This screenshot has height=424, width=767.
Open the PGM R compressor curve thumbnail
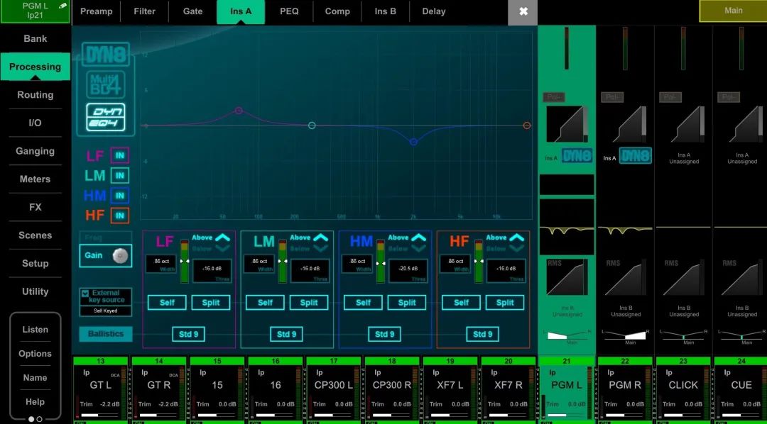tap(626, 124)
